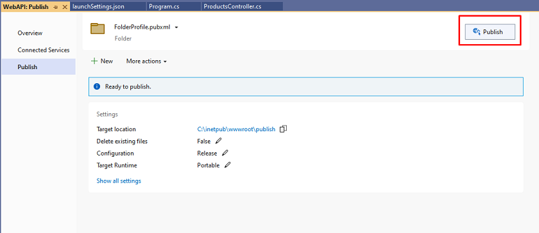Click the green plus New icon
539x233 pixels.
pos(94,61)
